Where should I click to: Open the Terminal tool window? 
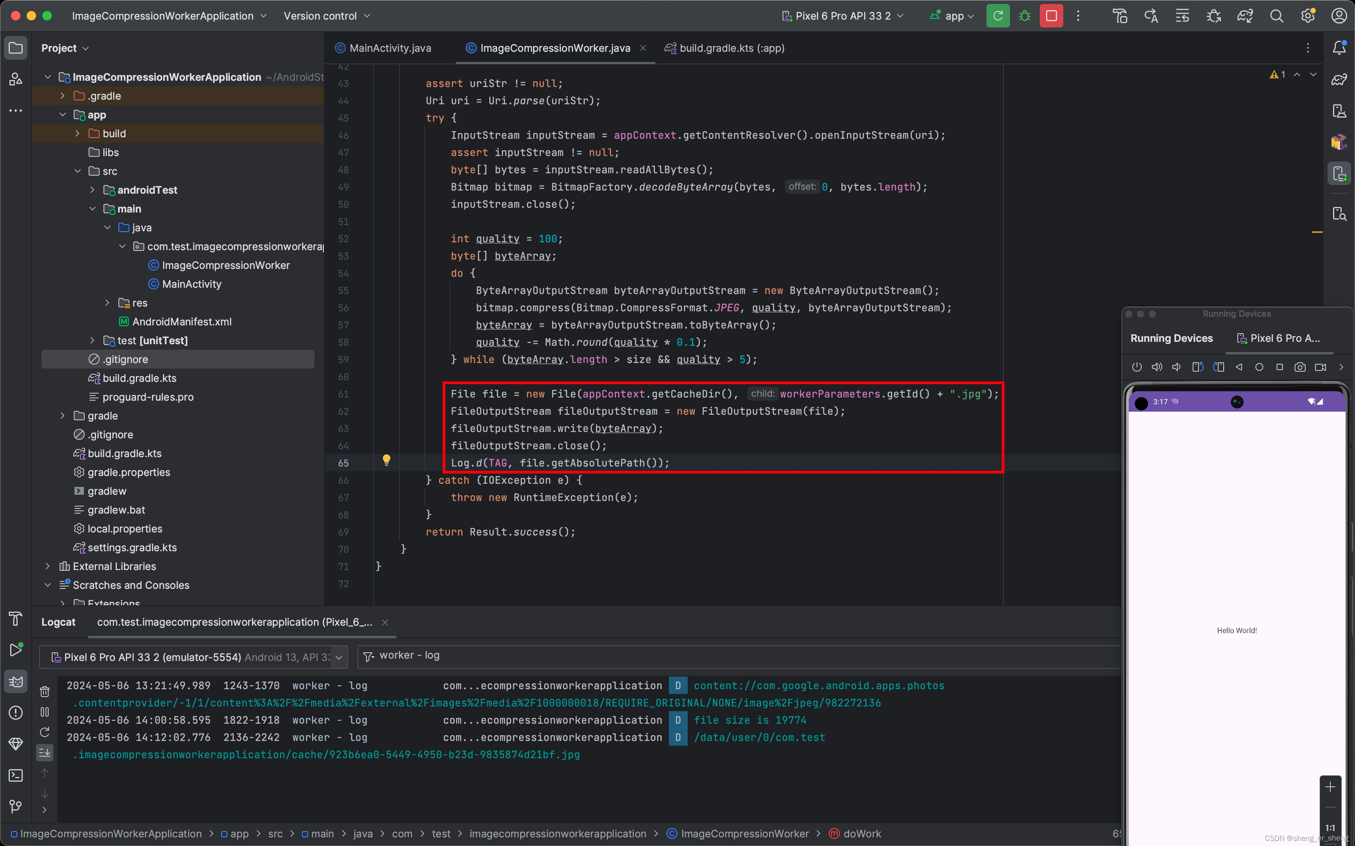tap(16, 775)
